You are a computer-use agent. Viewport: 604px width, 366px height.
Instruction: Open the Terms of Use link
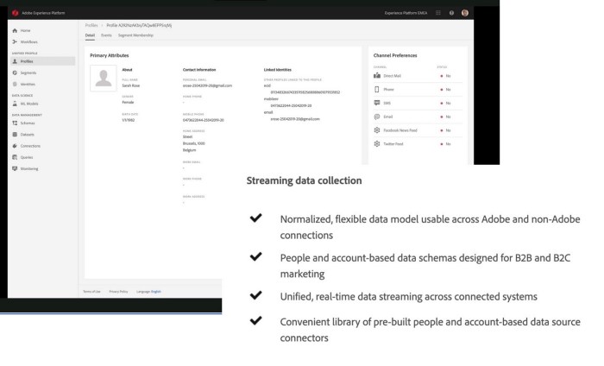click(91, 292)
